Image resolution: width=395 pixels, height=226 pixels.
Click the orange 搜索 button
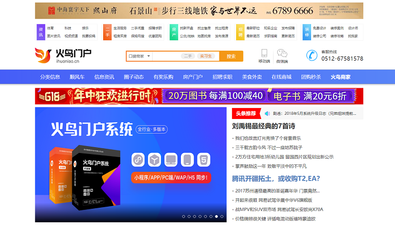point(231,56)
